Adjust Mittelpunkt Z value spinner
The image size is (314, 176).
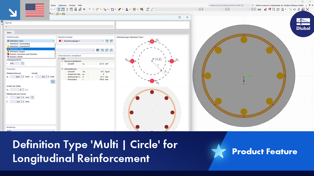pyautogui.click(x=21, y=101)
